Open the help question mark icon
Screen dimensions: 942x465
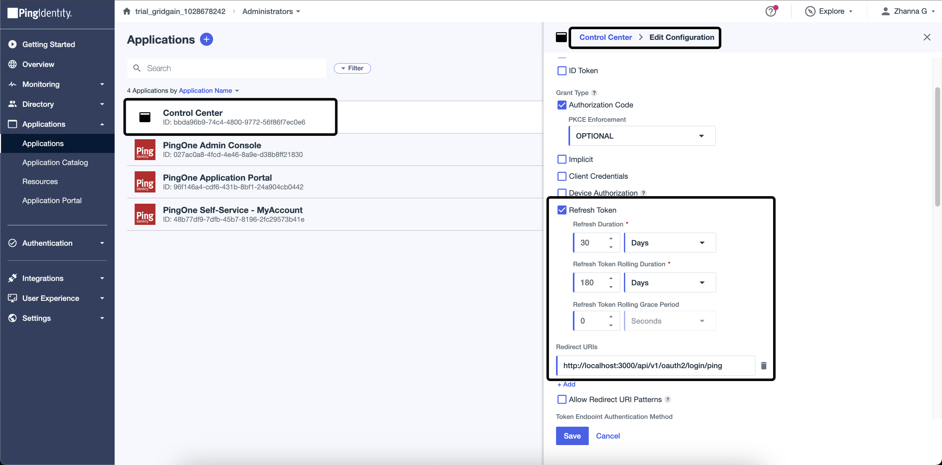pos(770,11)
